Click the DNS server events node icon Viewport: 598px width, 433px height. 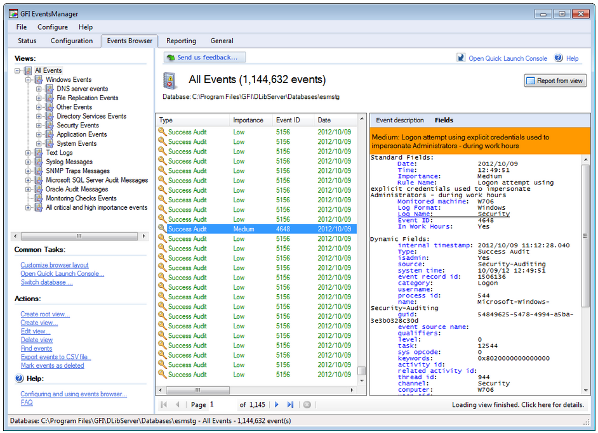[50, 89]
